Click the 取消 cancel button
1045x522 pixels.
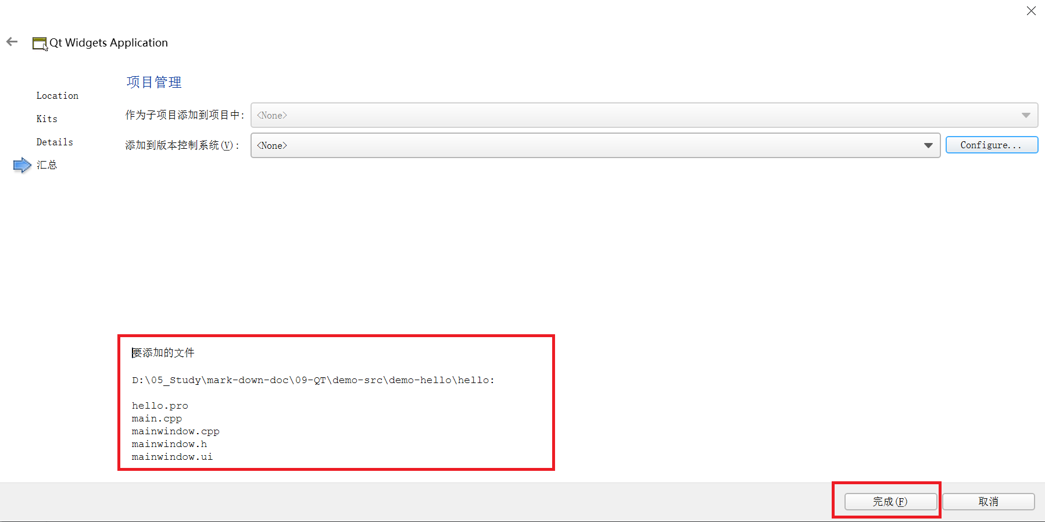point(988,502)
